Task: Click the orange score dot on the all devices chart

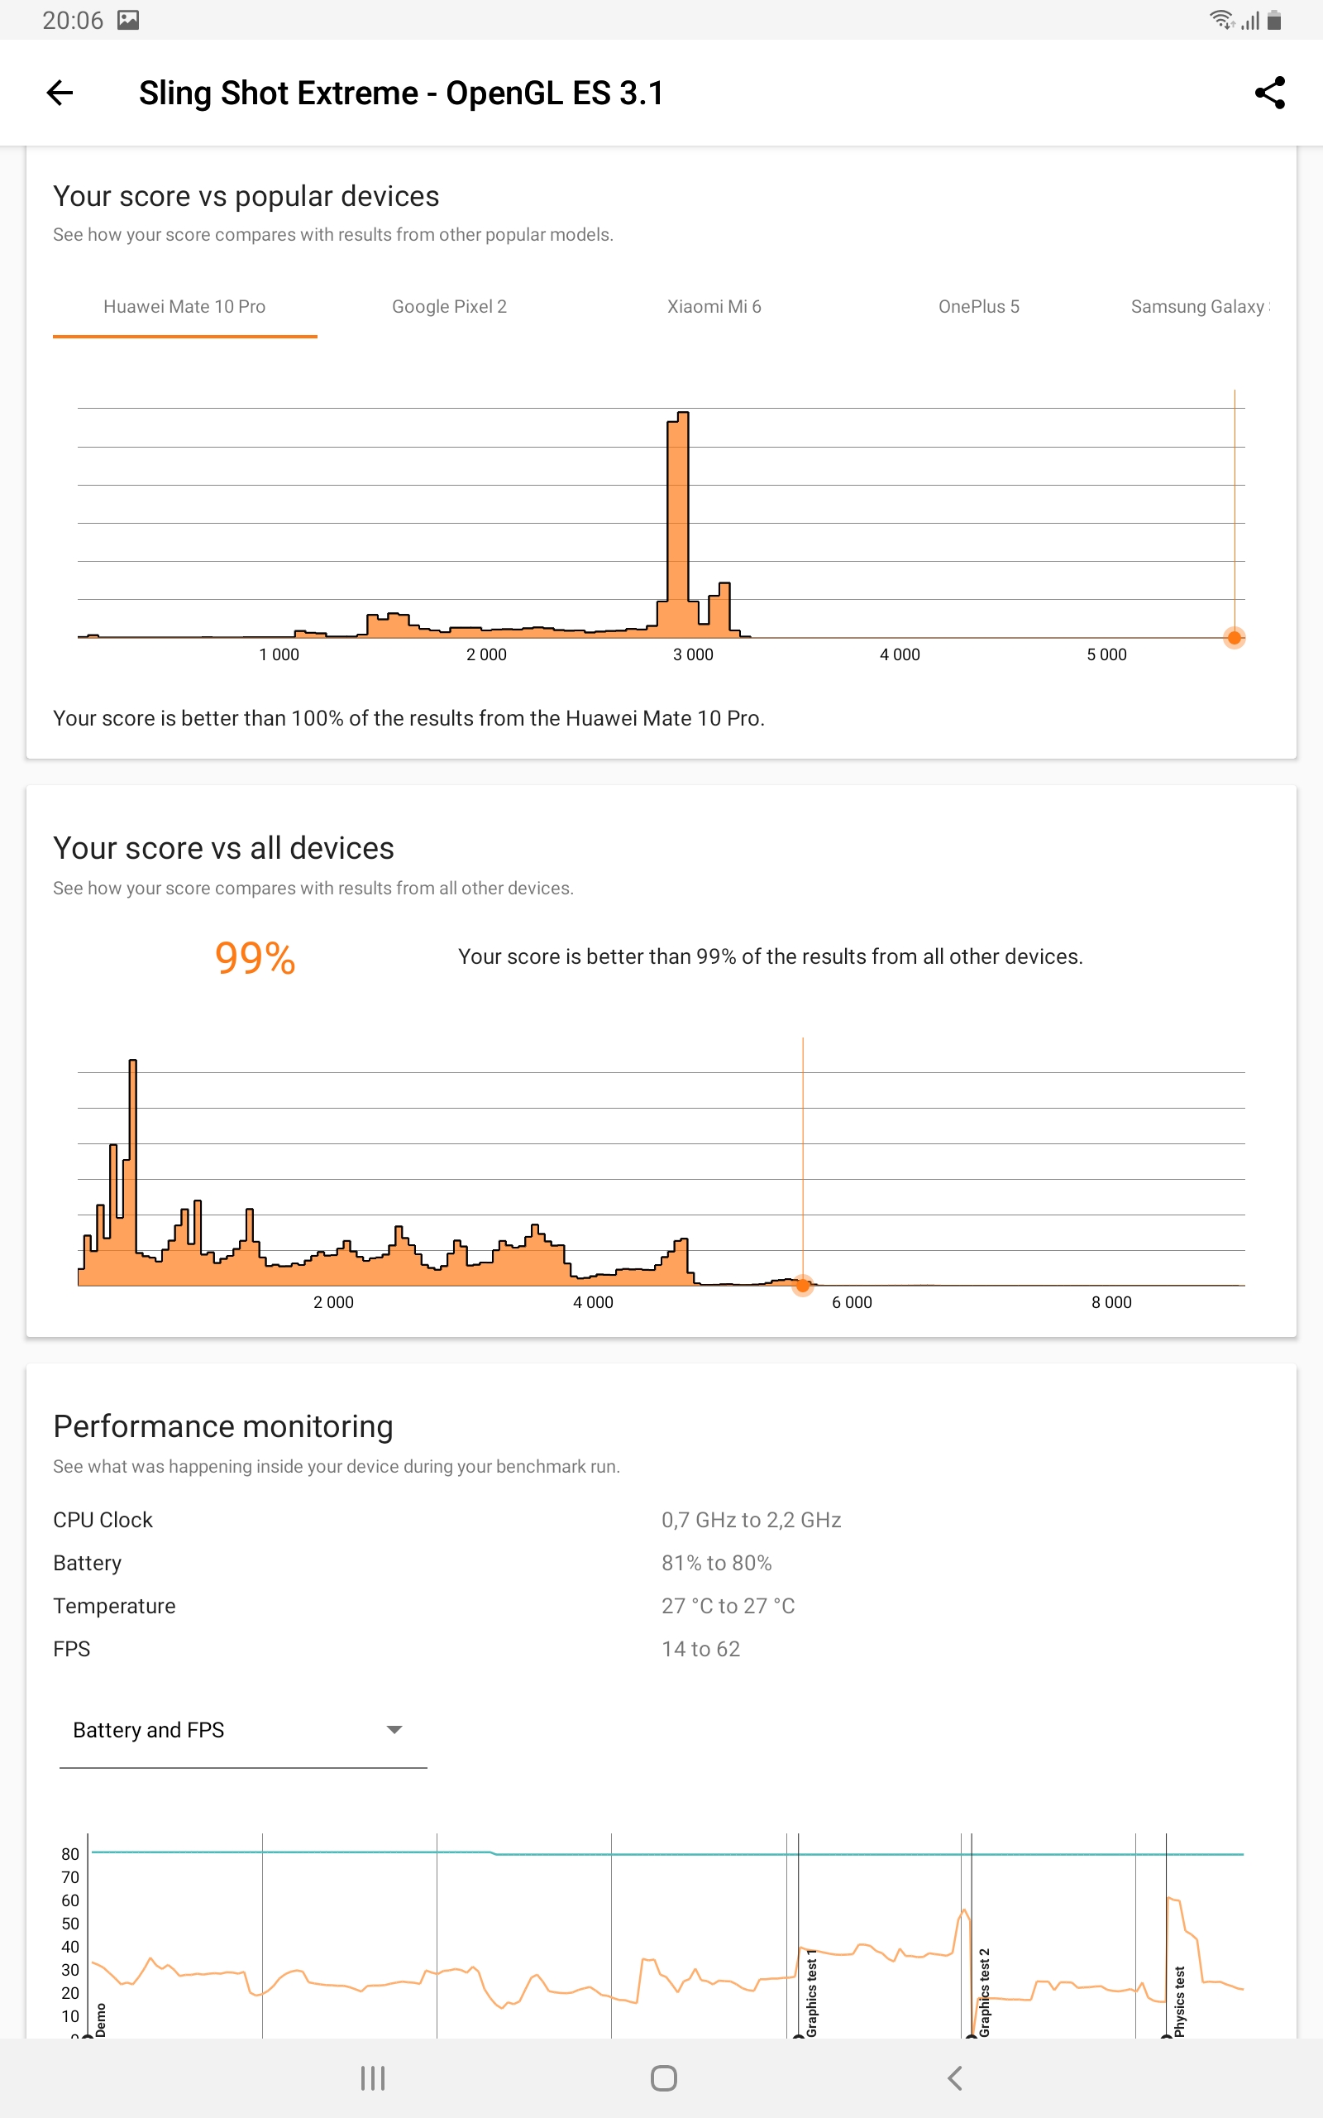Action: (x=802, y=1285)
